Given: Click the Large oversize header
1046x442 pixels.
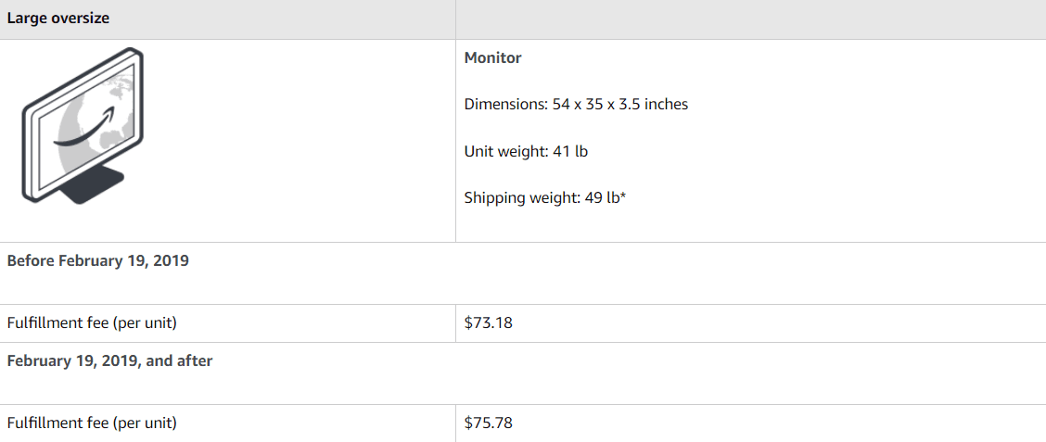Looking at the screenshot, I should click(58, 19).
